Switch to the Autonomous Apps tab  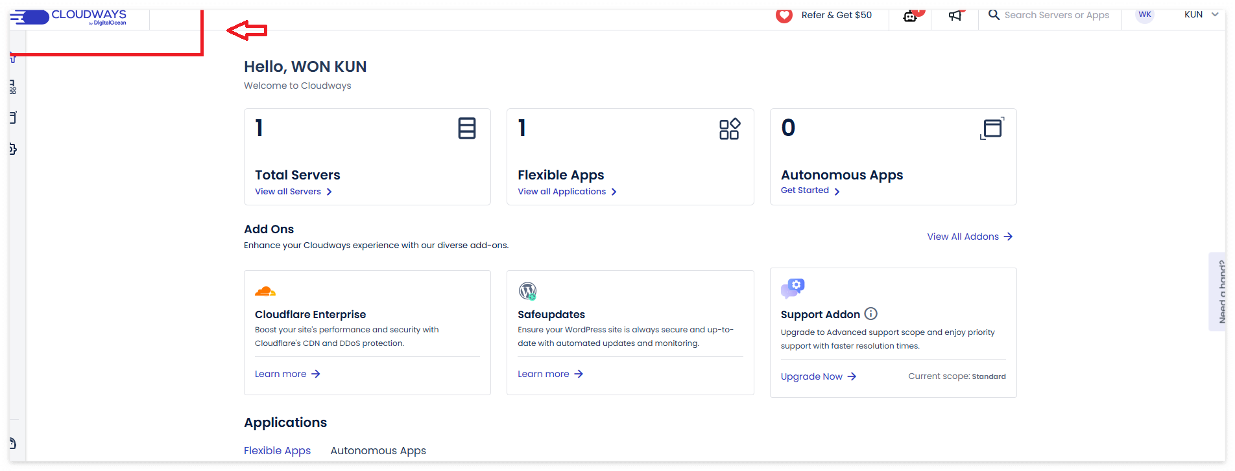(x=378, y=450)
